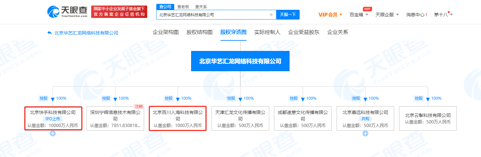This screenshot has width=481, height=157.
Task: Click 认缴金额：7851.830818 text
Action: click(115, 125)
